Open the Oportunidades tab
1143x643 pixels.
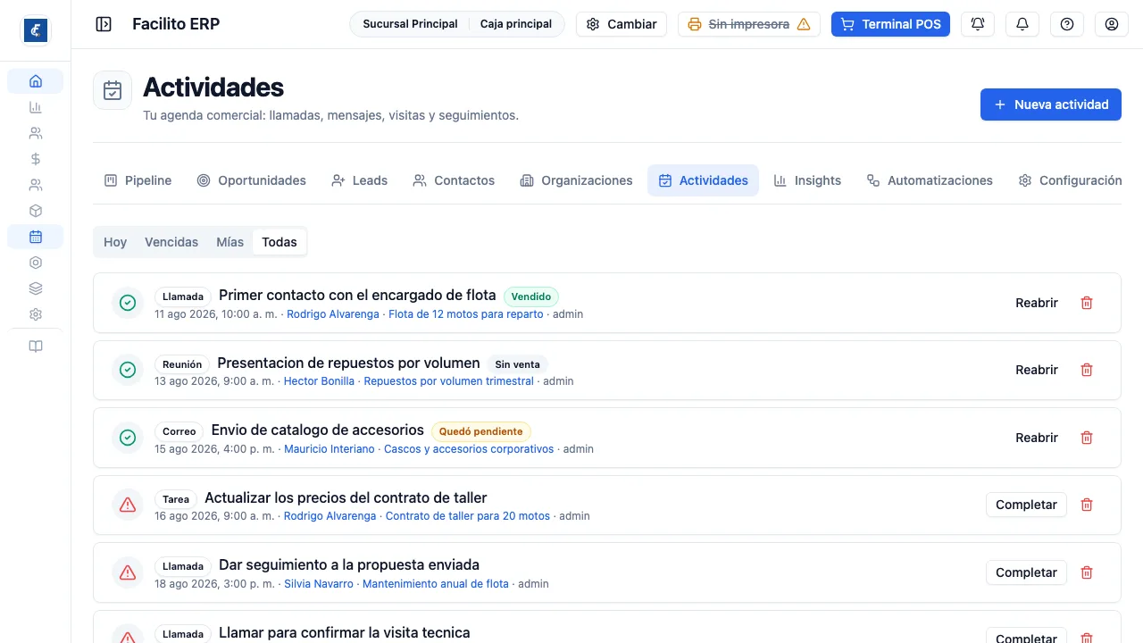tap(251, 180)
